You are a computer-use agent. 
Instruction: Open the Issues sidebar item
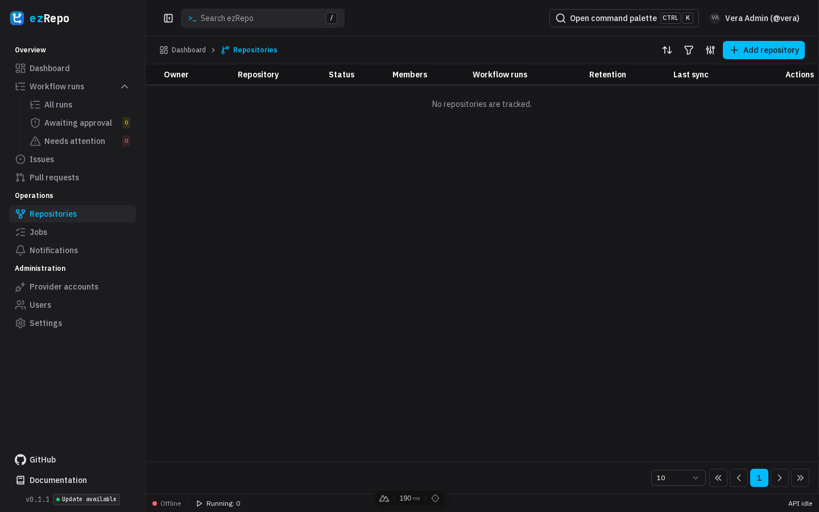click(x=72, y=159)
